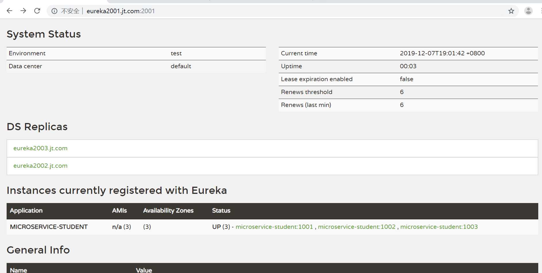Bookmark this page with the star icon
Image resolution: width=542 pixels, height=273 pixels.
tap(511, 11)
